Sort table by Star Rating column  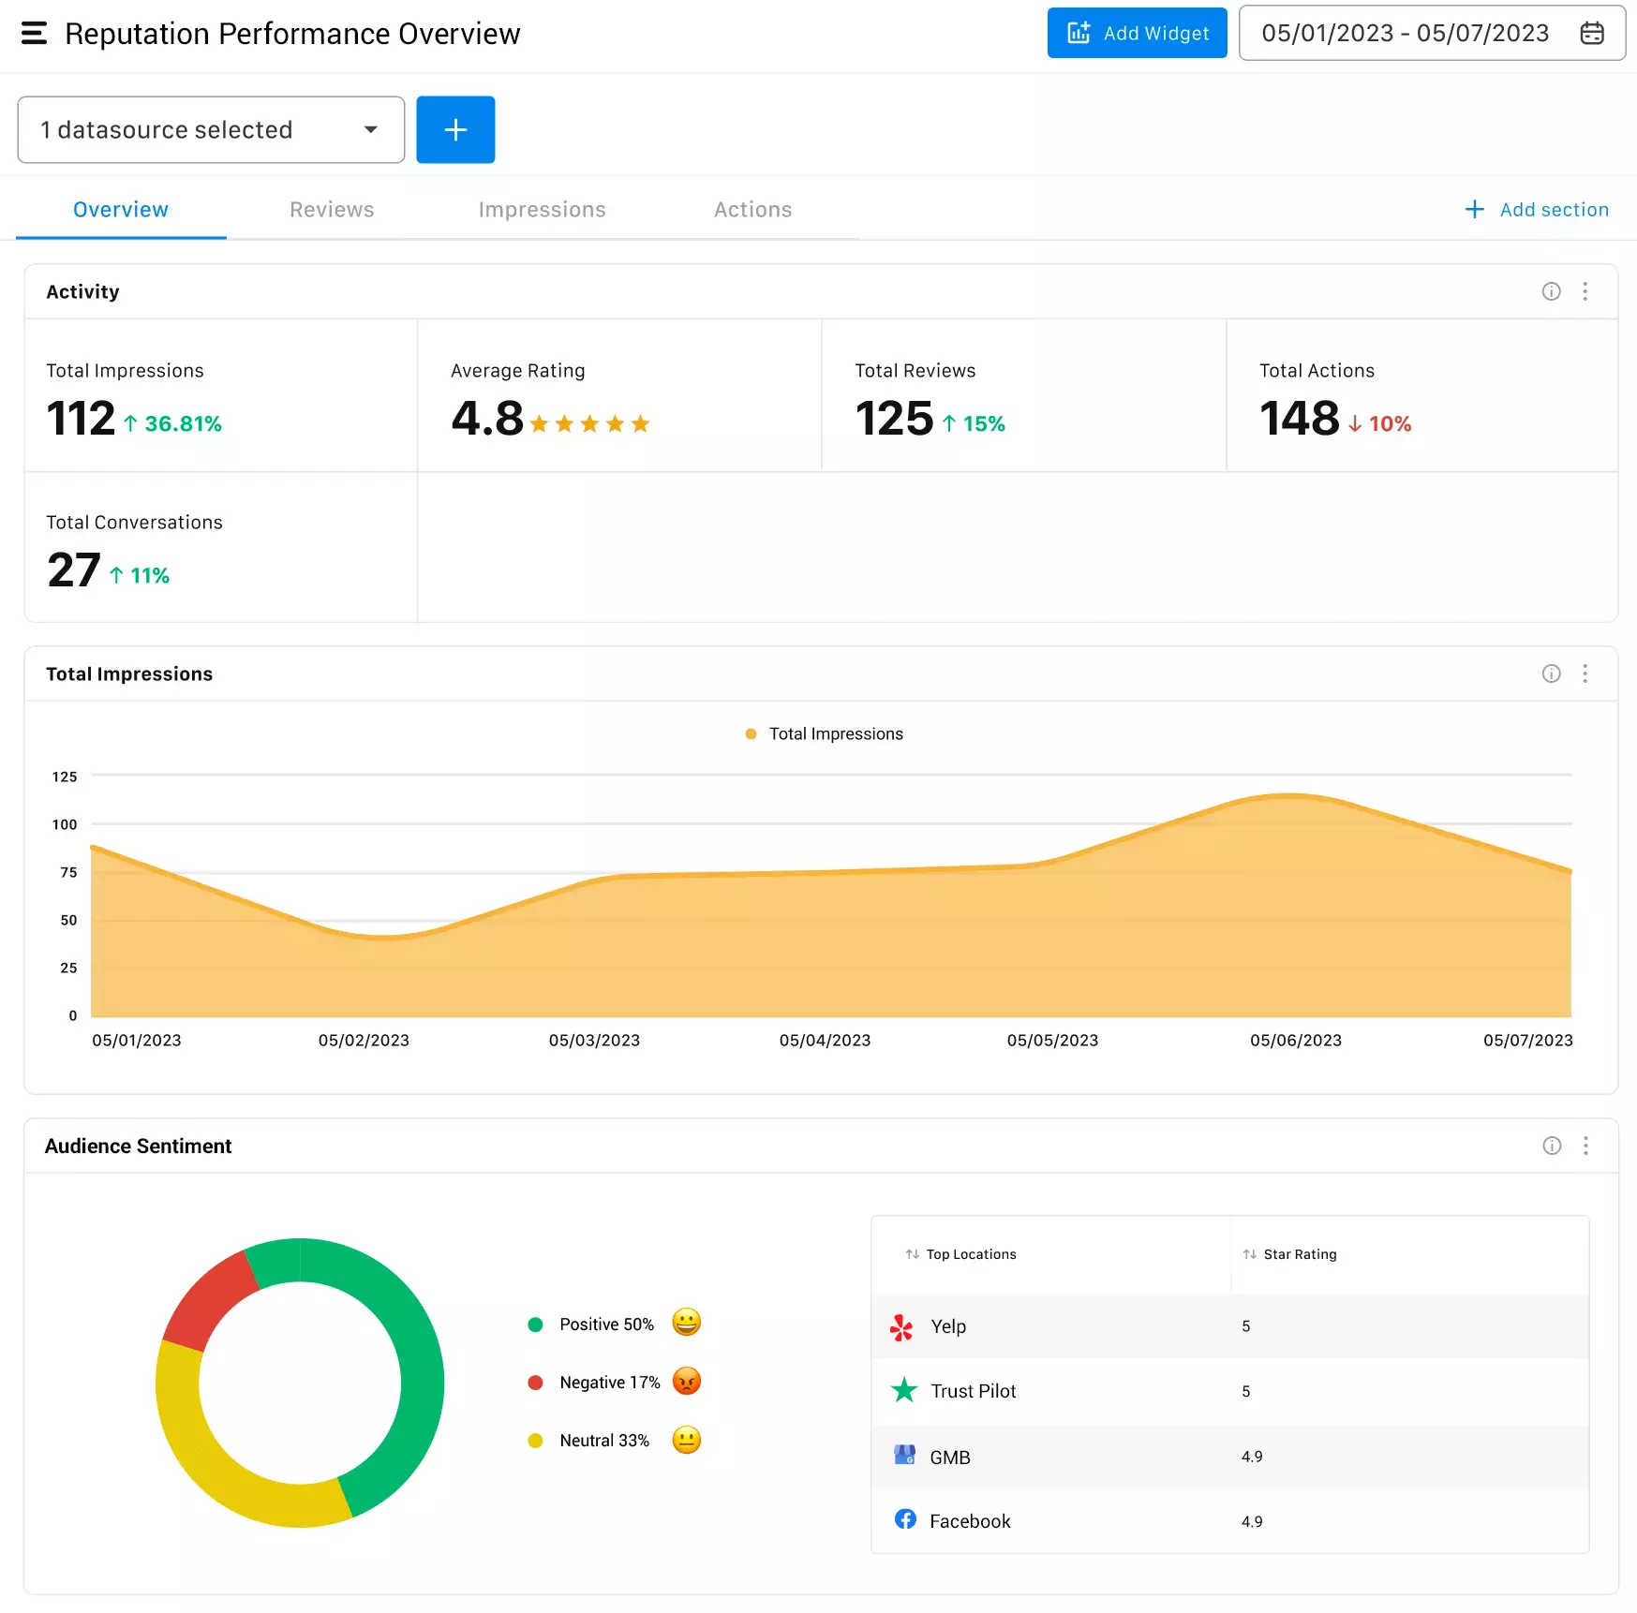[1290, 1254]
